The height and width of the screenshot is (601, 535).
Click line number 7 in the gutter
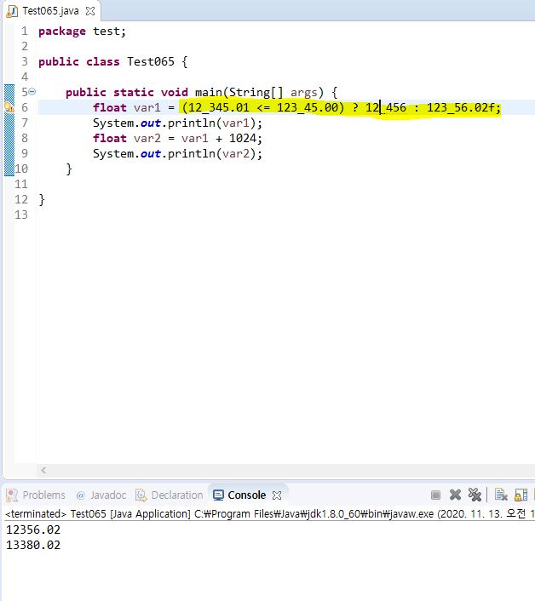[25, 123]
